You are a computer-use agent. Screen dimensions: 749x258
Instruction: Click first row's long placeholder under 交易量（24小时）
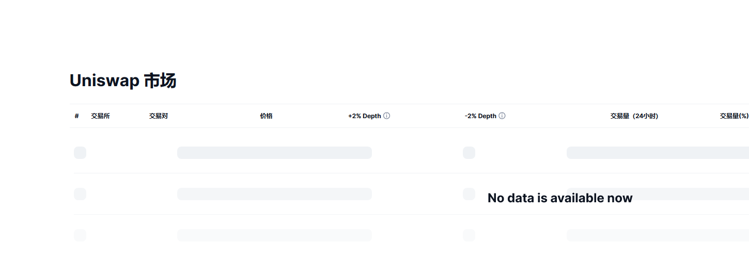657,153
